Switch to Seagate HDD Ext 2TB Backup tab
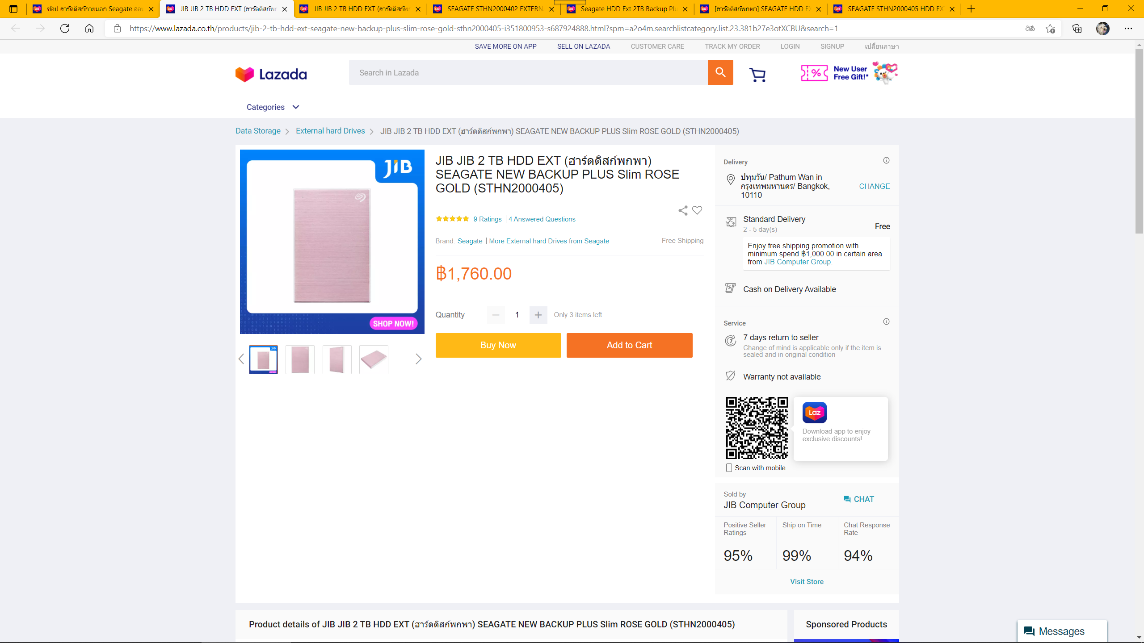This screenshot has height=643, width=1144. 627,9
